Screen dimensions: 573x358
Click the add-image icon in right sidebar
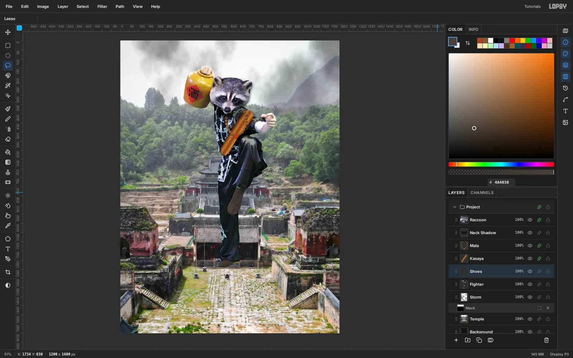tap(565, 122)
